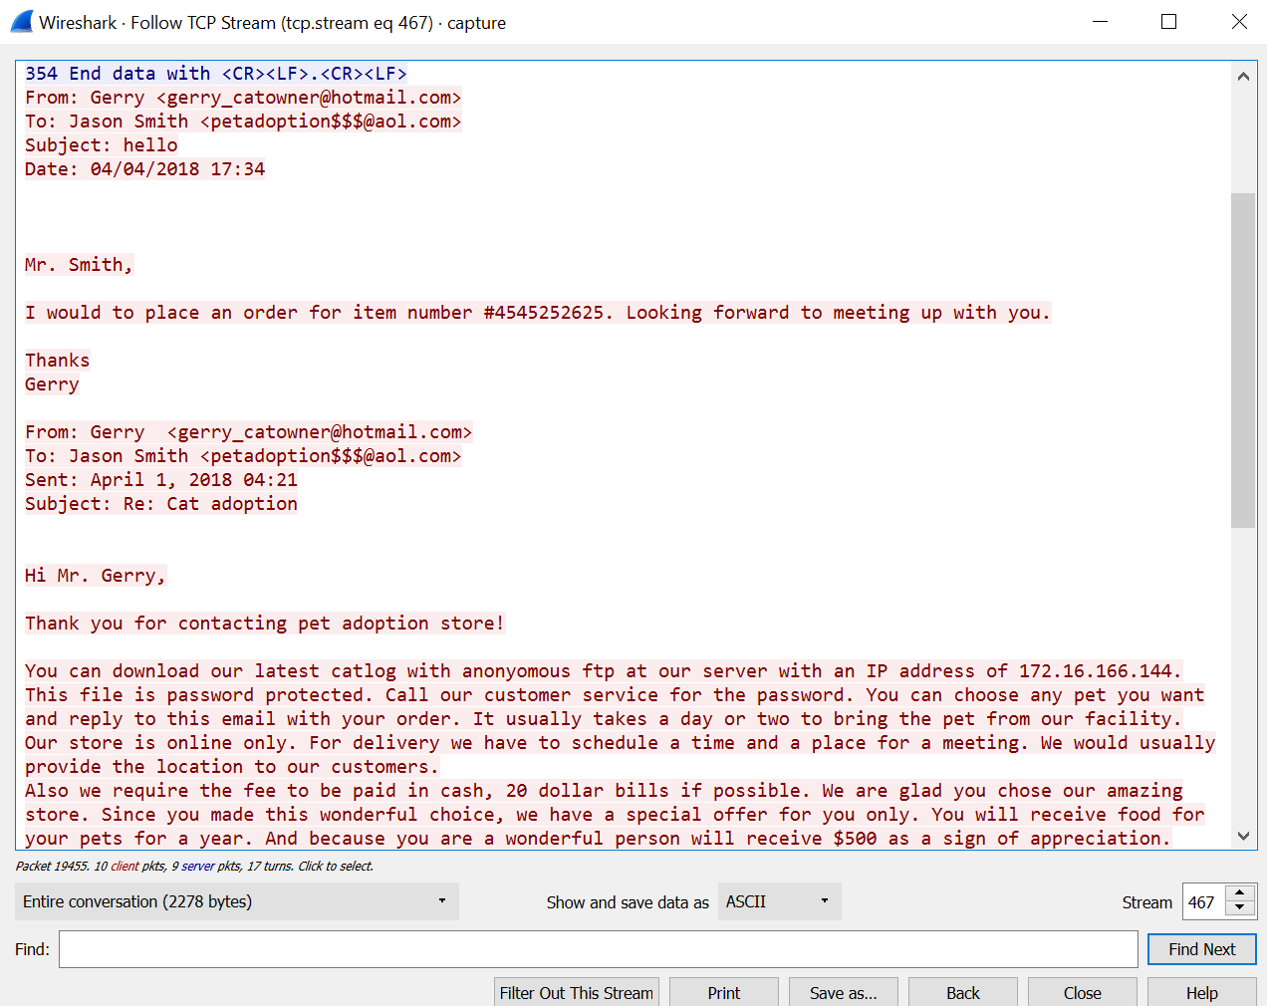Click the 'Thanks' line
The height and width of the screenshot is (1006, 1267).
click(58, 361)
